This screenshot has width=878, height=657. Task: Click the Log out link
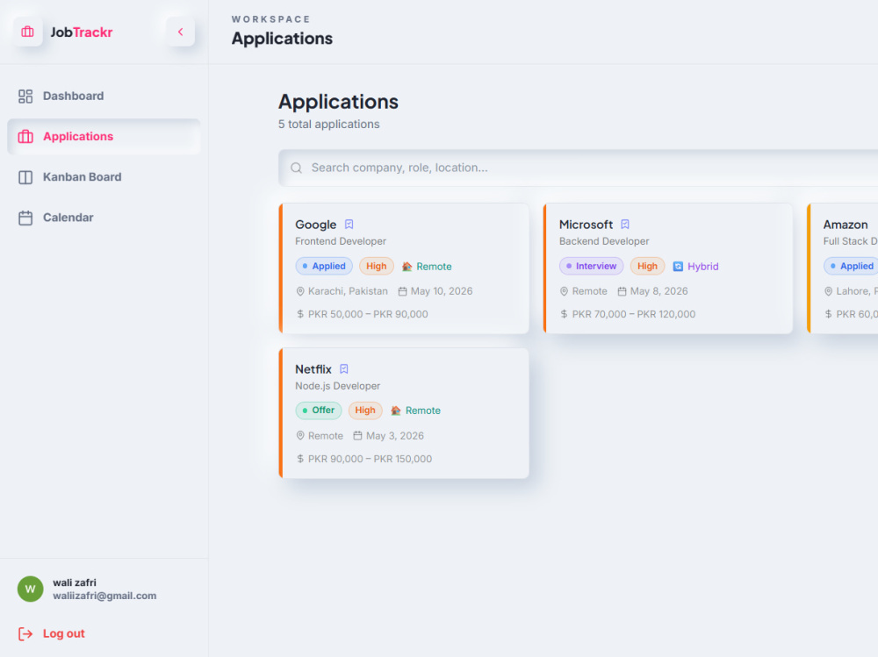point(64,633)
